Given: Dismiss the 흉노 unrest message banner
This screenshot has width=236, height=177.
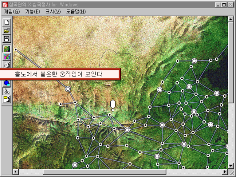Looking at the screenshot, I should click(x=60, y=74).
